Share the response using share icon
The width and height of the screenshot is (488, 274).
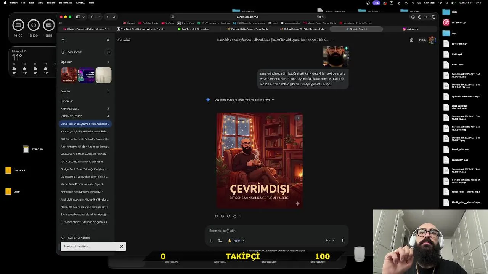234,216
